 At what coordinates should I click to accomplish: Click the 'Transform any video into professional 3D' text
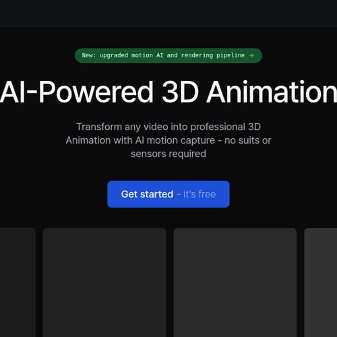[x=168, y=127]
